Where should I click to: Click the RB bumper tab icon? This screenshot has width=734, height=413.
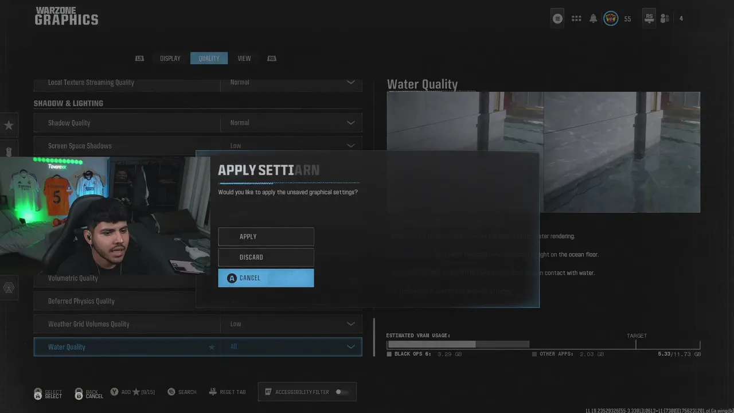pyautogui.click(x=272, y=59)
